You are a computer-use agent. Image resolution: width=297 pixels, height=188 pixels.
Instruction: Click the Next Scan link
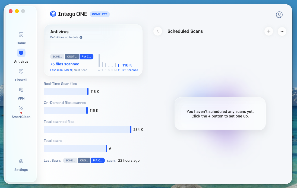(81, 70)
